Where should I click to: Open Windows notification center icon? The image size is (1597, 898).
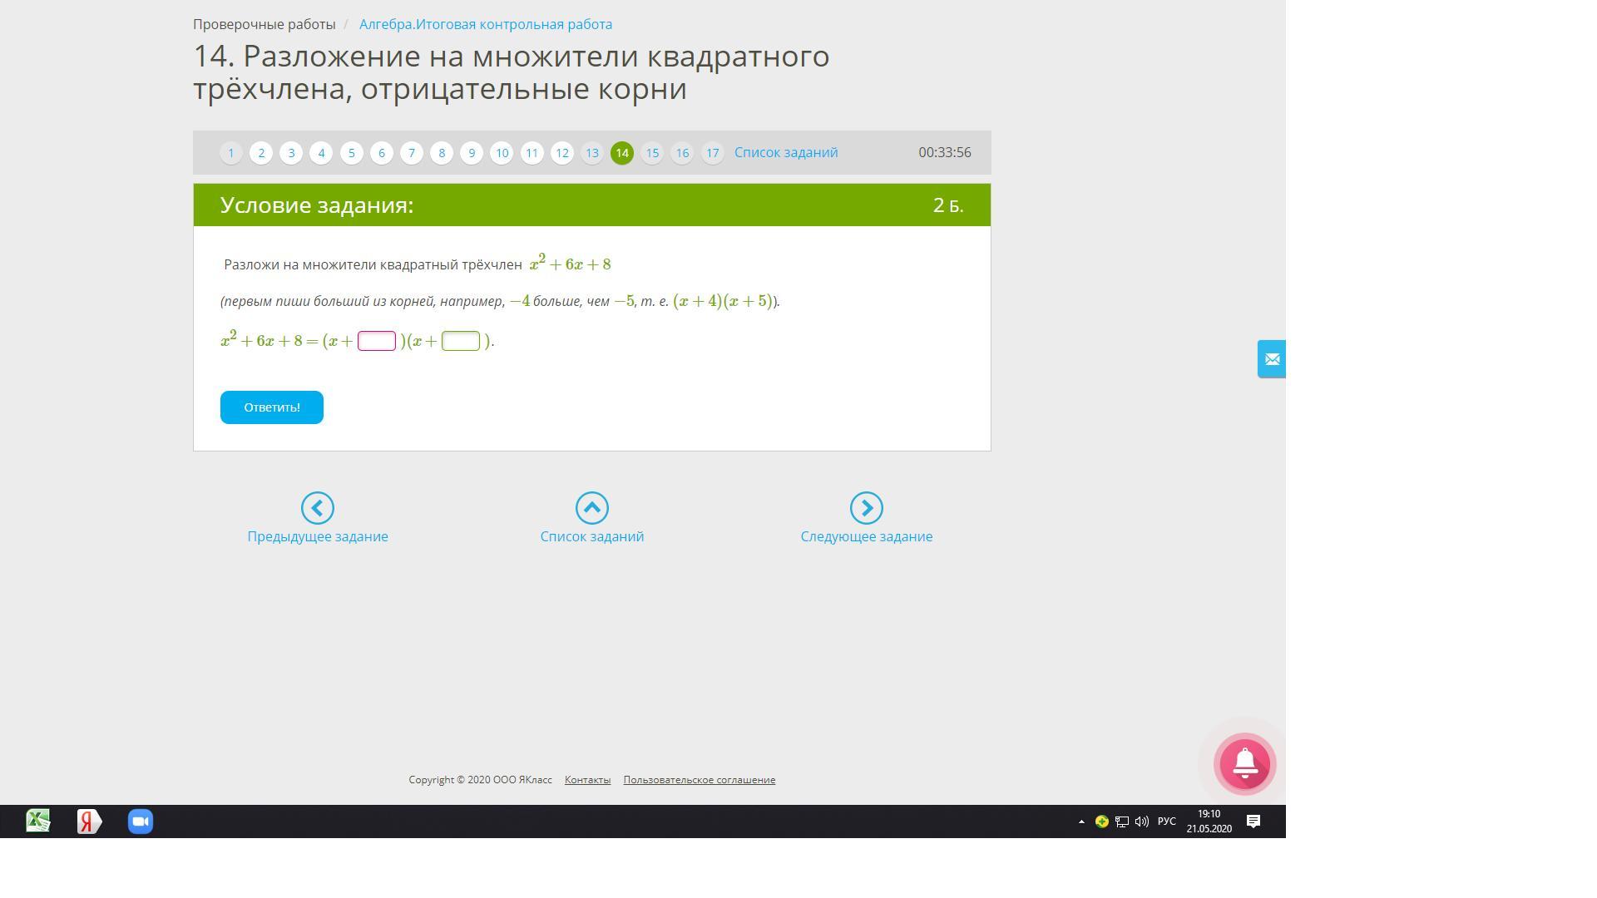pos(1253,822)
